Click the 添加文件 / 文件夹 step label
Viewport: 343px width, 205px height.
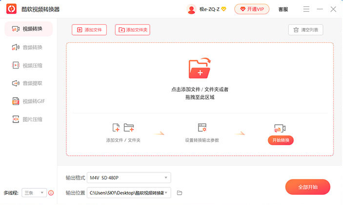tap(123, 140)
